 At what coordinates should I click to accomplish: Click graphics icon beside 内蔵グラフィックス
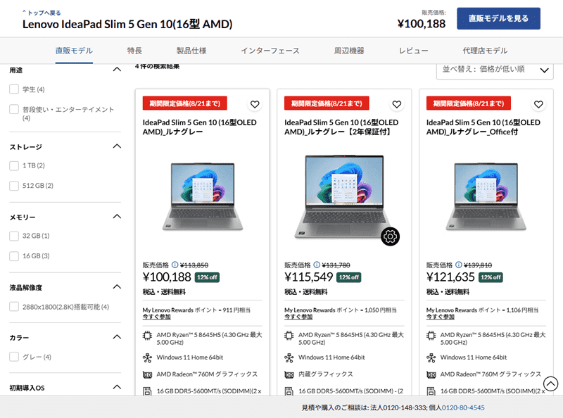pyautogui.click(x=289, y=374)
